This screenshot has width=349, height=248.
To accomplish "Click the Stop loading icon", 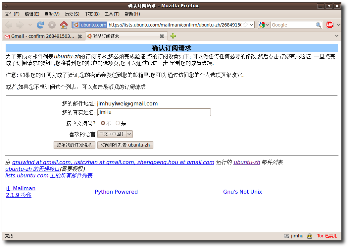I will [x=52, y=25].
